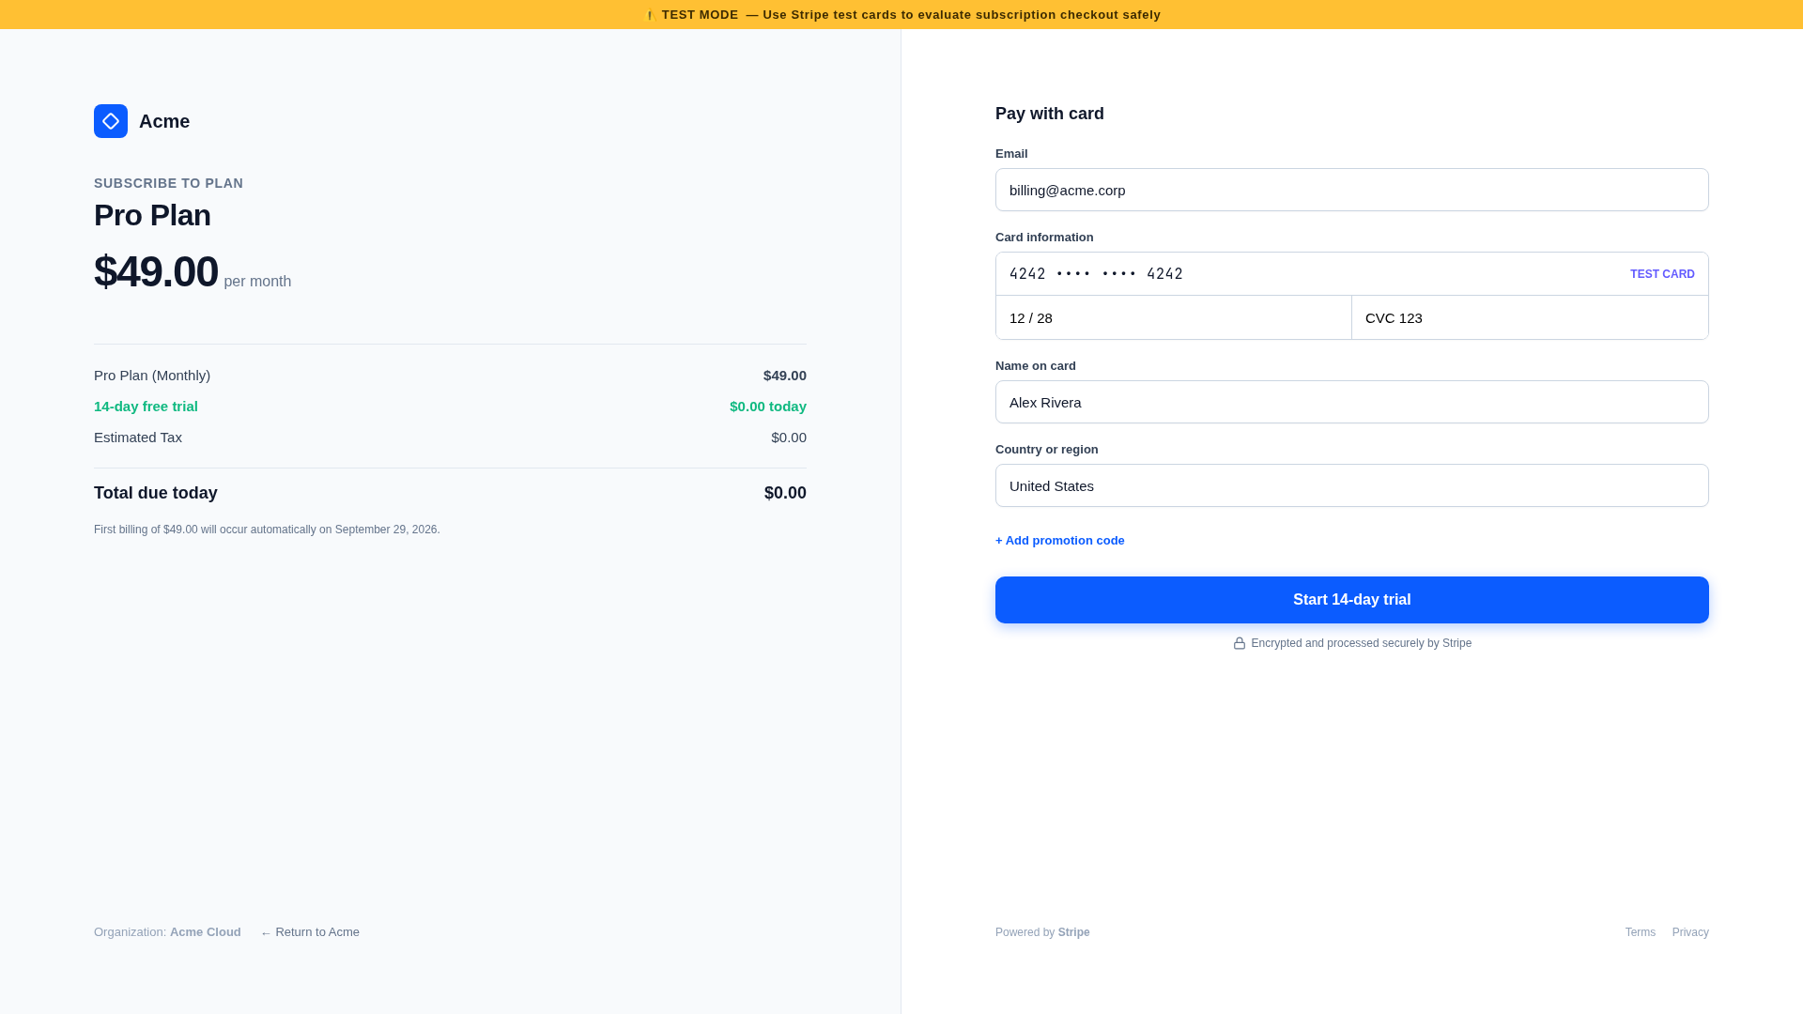Click the Powered by Stripe link
This screenshot has height=1014, width=1803.
click(1042, 932)
